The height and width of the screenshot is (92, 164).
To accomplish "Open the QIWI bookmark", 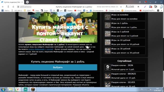I will tap(27, 10).
